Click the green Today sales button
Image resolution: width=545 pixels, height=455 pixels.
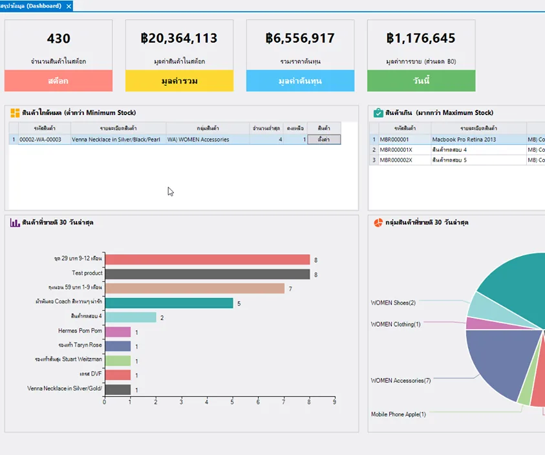tap(422, 81)
